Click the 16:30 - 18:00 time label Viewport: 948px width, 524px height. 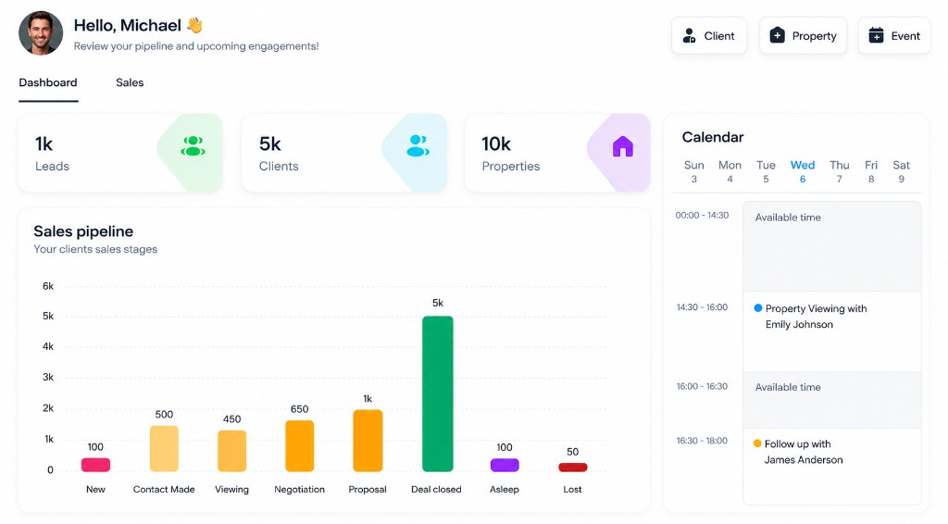(x=702, y=441)
